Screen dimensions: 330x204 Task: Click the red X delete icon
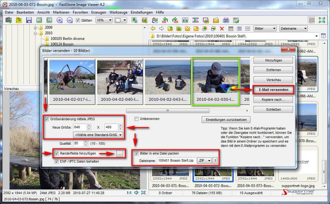[222, 28]
